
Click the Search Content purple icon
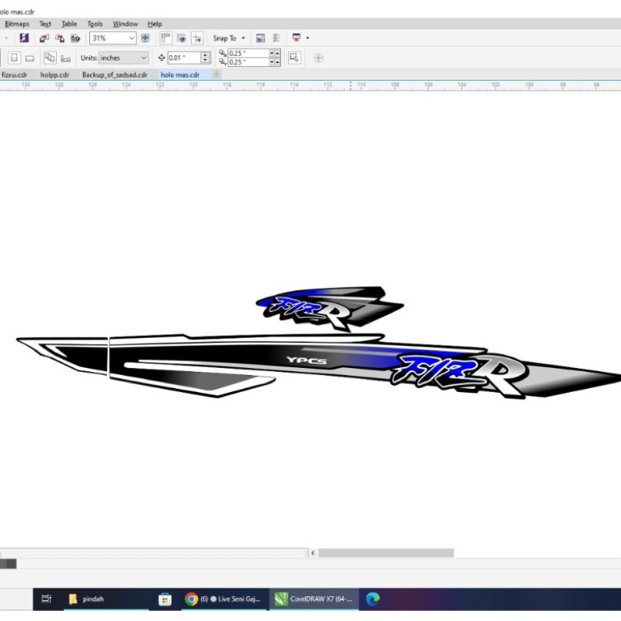coord(24,38)
